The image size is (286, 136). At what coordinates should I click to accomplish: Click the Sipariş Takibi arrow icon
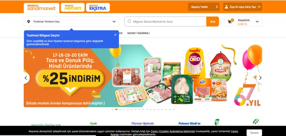[x=217, y=7]
